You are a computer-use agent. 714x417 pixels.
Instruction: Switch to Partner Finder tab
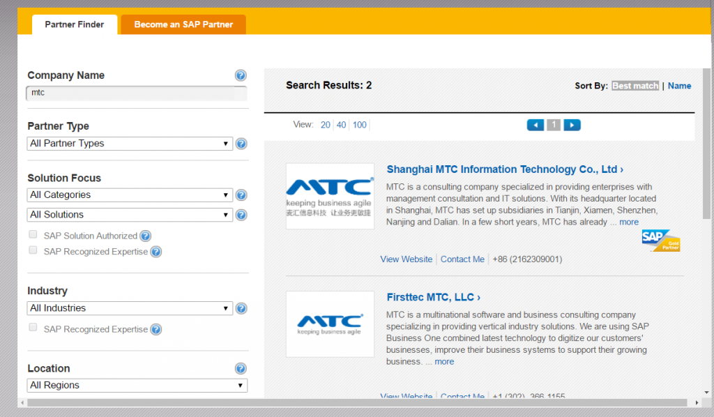click(x=74, y=24)
